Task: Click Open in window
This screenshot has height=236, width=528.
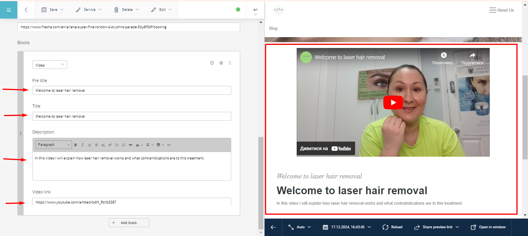Action: (488, 227)
